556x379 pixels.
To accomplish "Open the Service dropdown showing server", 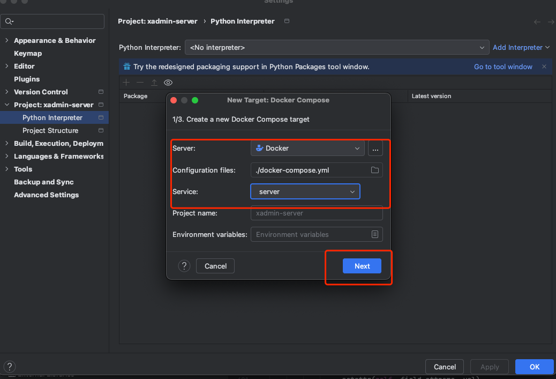I will click(x=305, y=191).
